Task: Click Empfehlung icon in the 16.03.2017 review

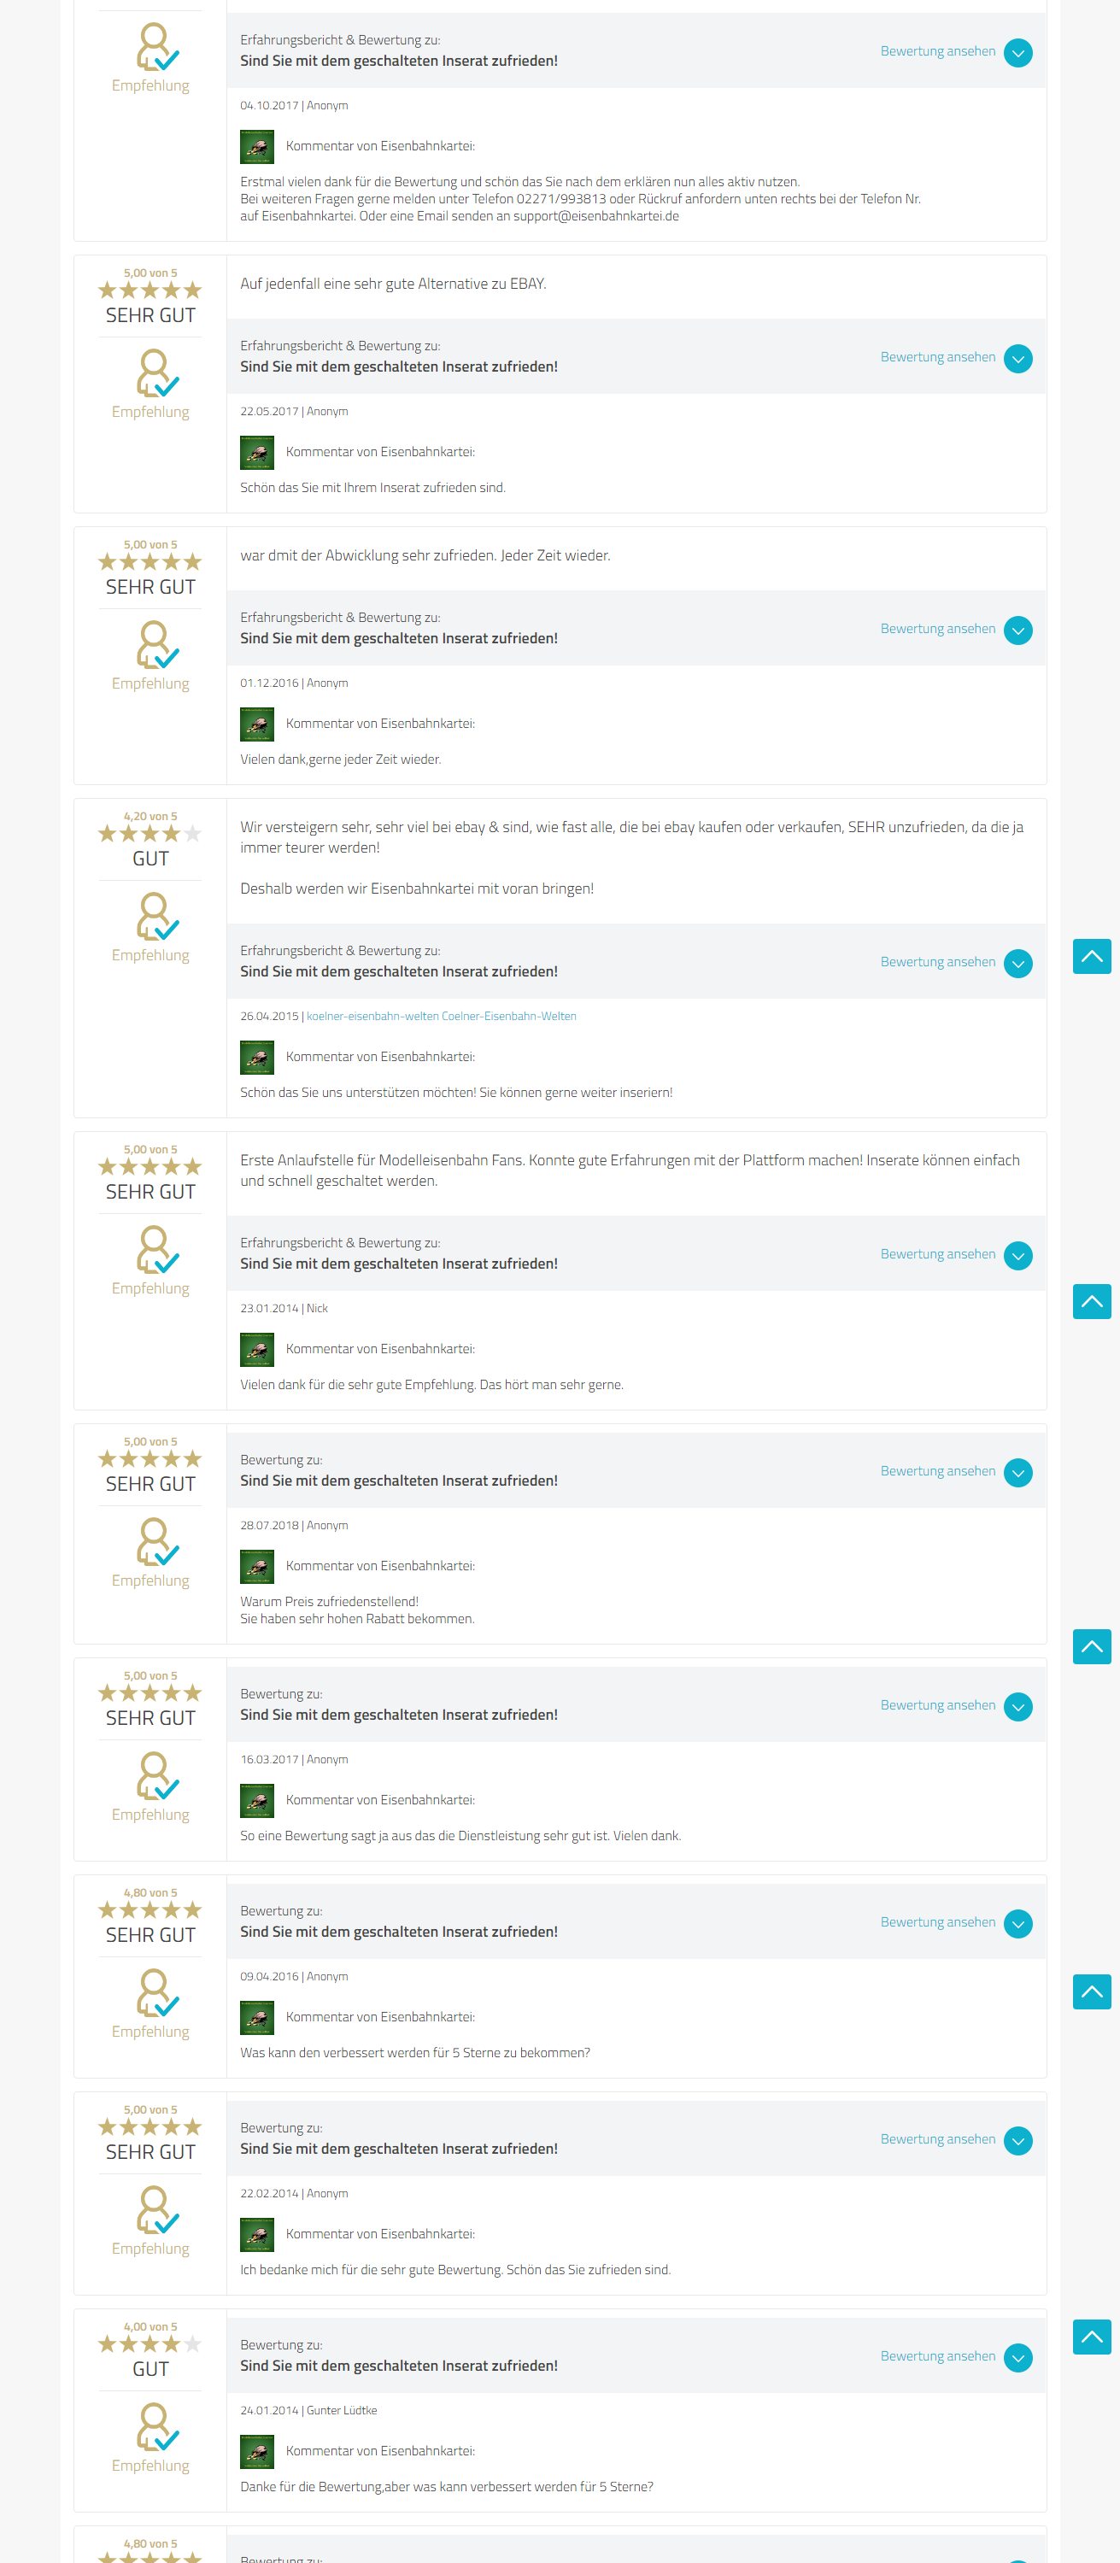Action: pyautogui.click(x=156, y=1776)
